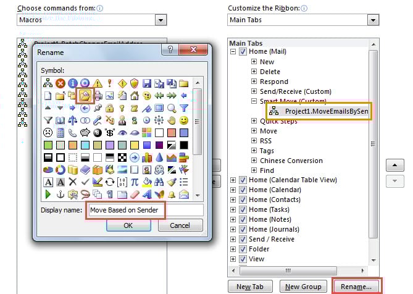This screenshot has height=294, width=413.
Task: Expand the Quick Steps group
Action: (x=254, y=121)
